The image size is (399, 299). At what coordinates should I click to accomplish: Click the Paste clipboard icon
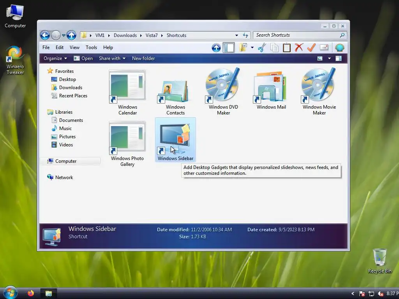click(287, 47)
